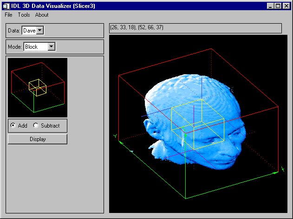Image resolution: width=293 pixels, height=219 pixels.
Task: Click the yellow block in the cube preview
Action: 37,88
